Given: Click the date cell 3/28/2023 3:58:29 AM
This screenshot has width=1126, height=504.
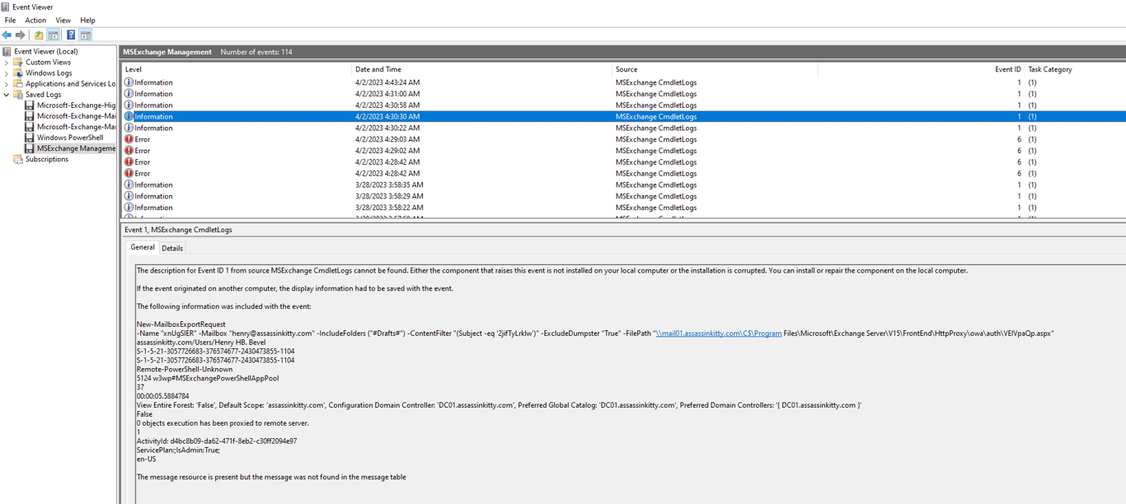Looking at the screenshot, I should [x=389, y=196].
